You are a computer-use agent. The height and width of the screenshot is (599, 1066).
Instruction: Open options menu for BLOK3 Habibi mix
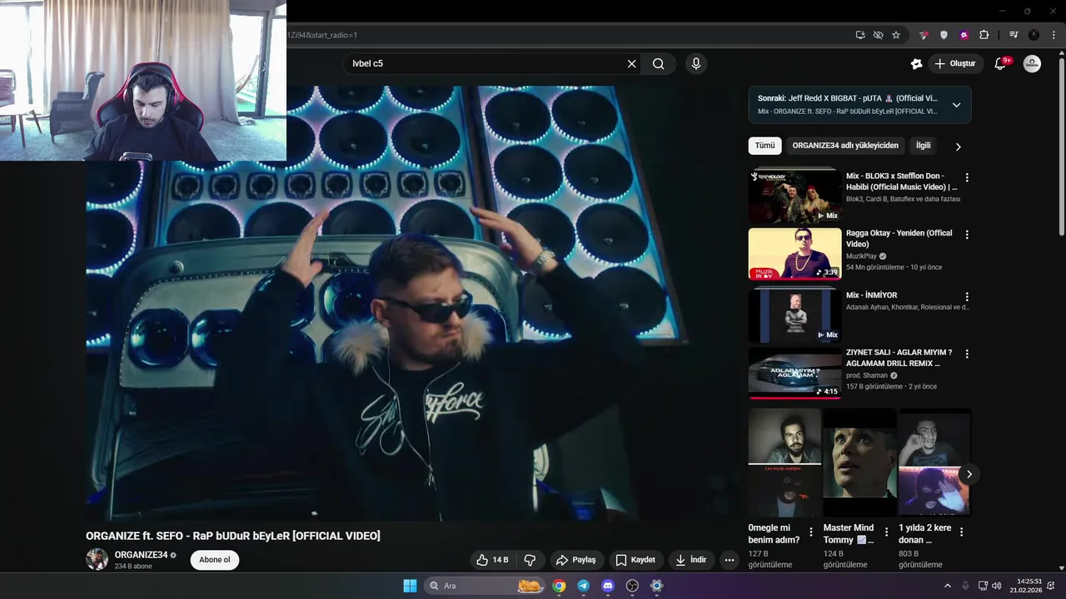pyautogui.click(x=967, y=177)
